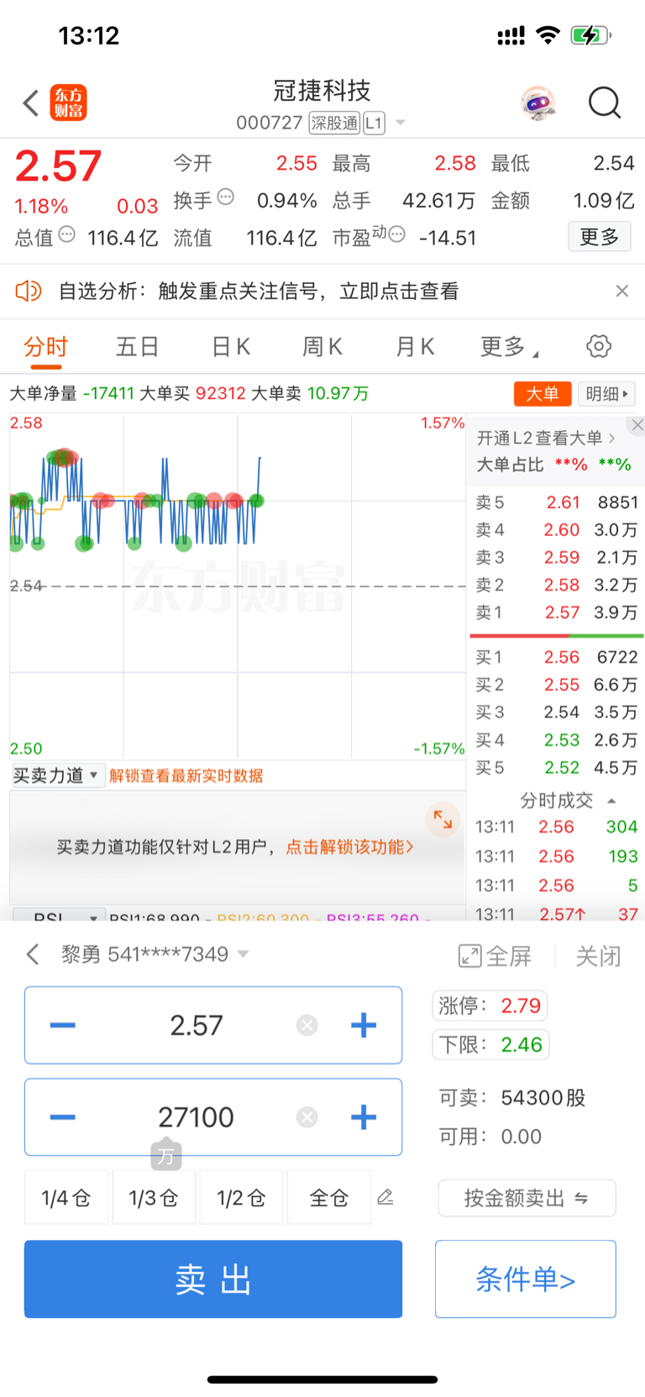645x1397 pixels.
Task: Open chart settings gear icon
Action: 599,346
